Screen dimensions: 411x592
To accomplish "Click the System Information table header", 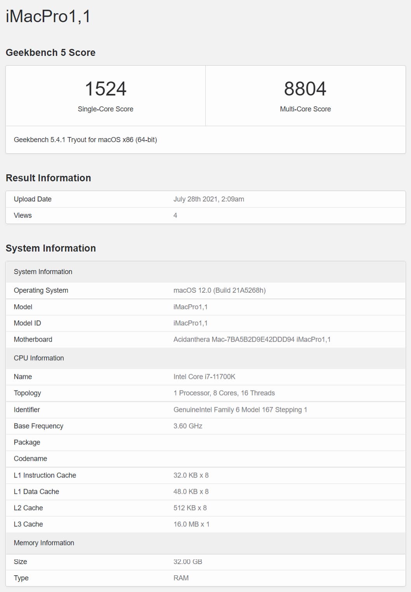I will click(x=206, y=272).
